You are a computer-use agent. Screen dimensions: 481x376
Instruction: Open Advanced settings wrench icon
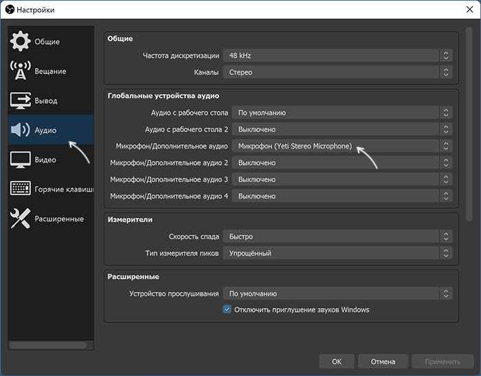pyautogui.click(x=21, y=219)
